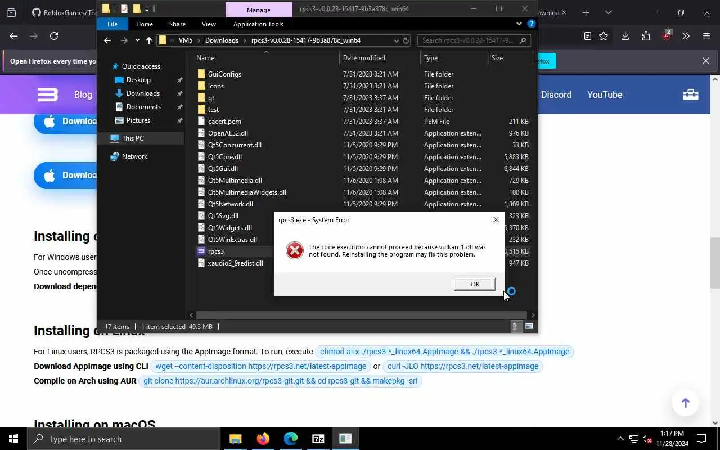
Task: Select Network in navigation pane
Action: point(134,156)
